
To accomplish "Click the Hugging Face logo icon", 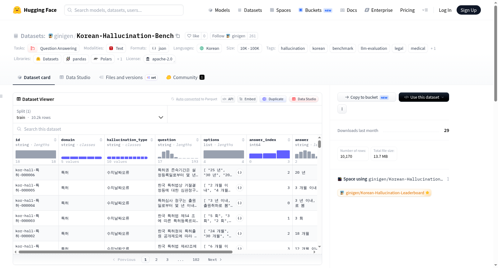I will (x=17, y=10).
